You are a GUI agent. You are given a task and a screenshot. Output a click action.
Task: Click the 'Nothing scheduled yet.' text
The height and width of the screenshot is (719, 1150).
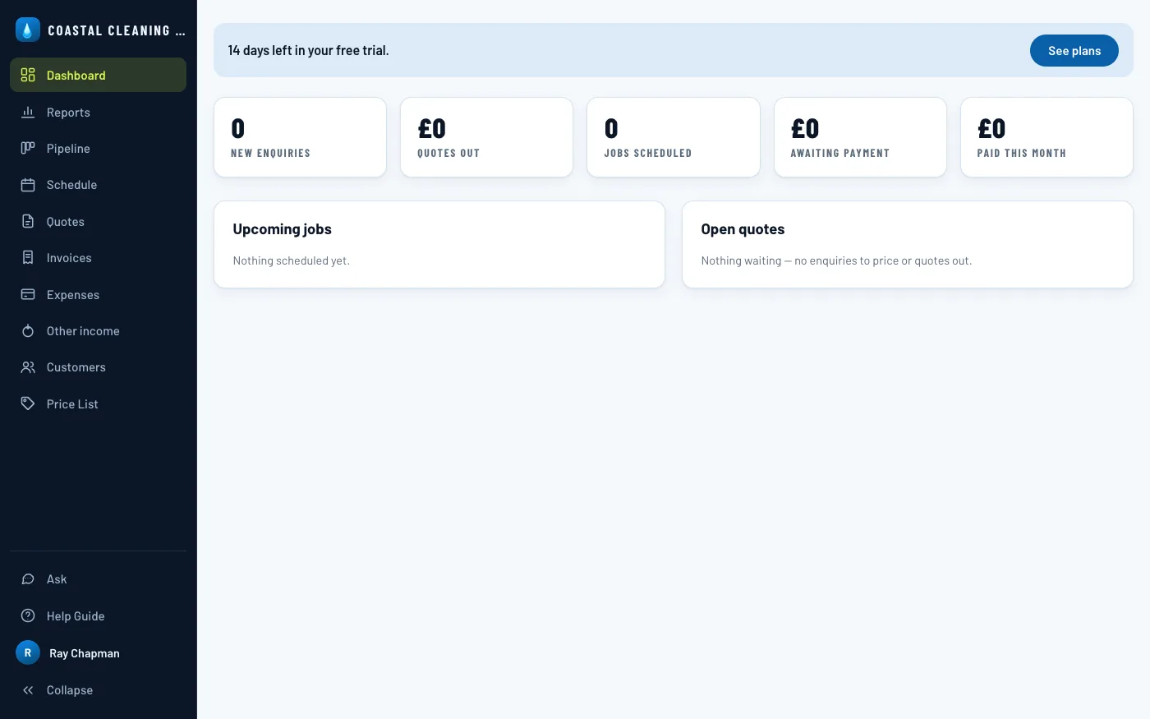(x=292, y=260)
